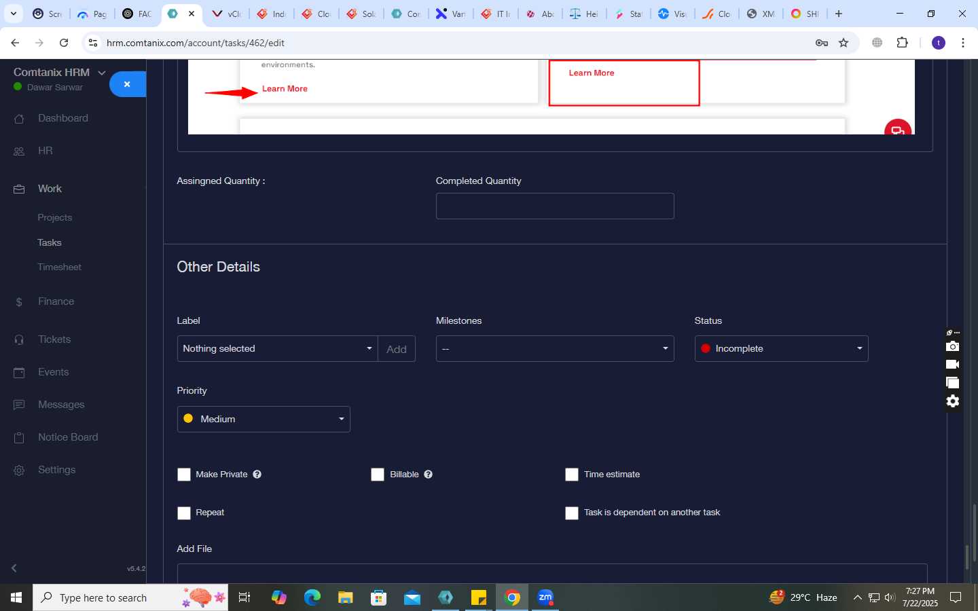The width and height of the screenshot is (978, 611).
Task: Open Sticky Notes in taskbar
Action: (x=479, y=597)
